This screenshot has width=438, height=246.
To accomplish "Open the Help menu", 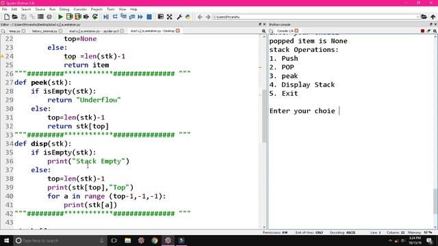I will [x=133, y=9].
